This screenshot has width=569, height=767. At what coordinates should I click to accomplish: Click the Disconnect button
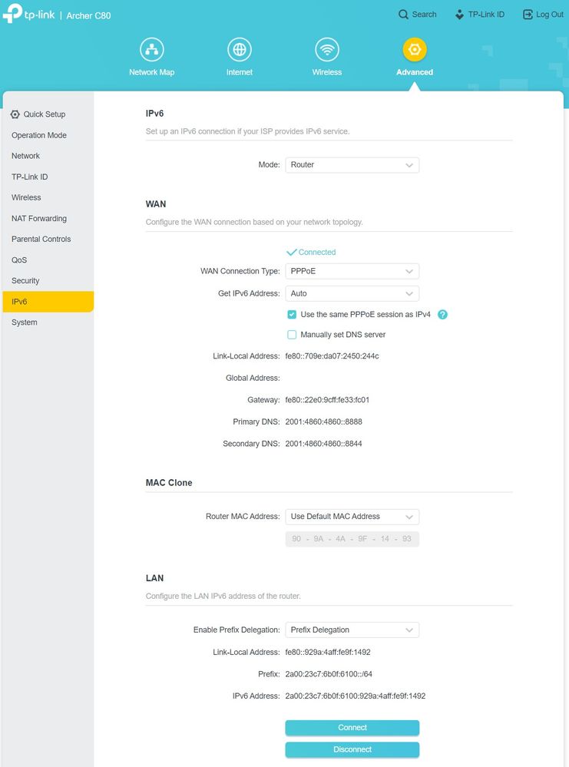[x=352, y=749]
